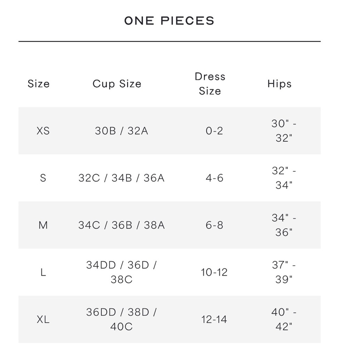357x357 pixels.
Task: Select the Size column header
Action: [x=39, y=84]
